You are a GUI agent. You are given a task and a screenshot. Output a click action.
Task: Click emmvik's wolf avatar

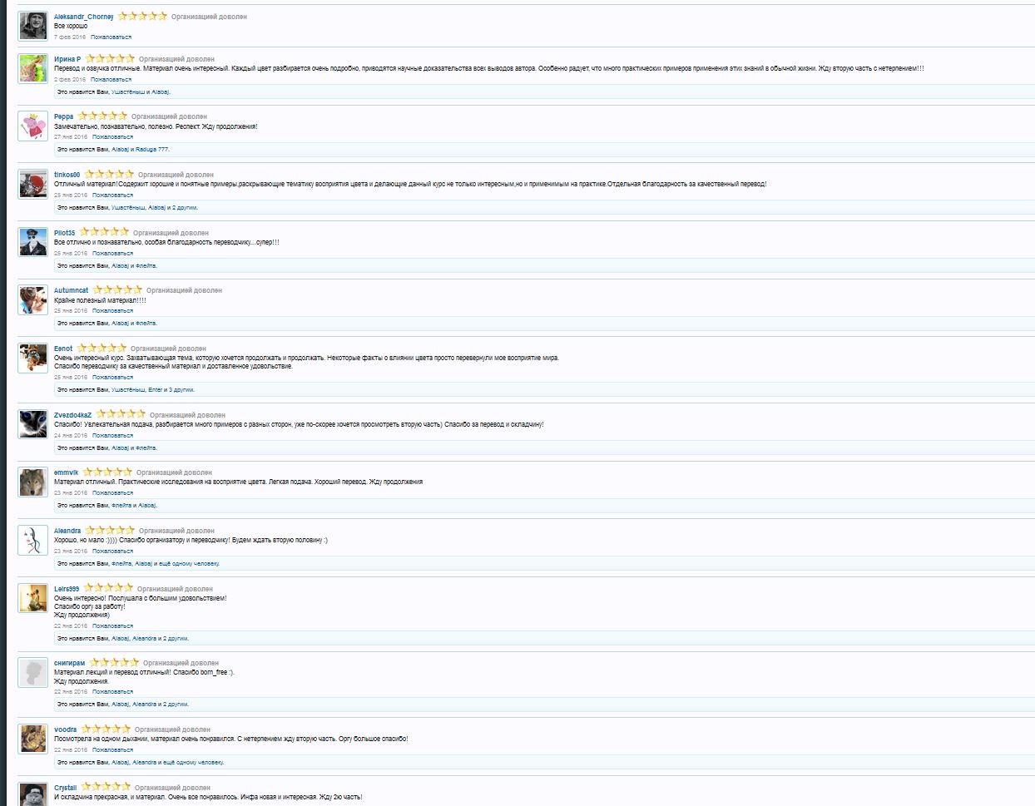[33, 482]
